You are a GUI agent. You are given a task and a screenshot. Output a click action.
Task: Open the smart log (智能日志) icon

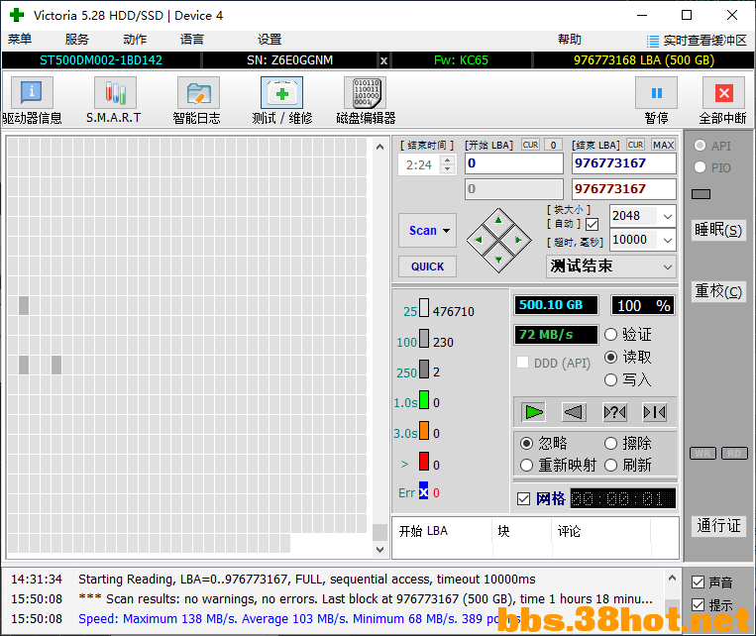[198, 92]
